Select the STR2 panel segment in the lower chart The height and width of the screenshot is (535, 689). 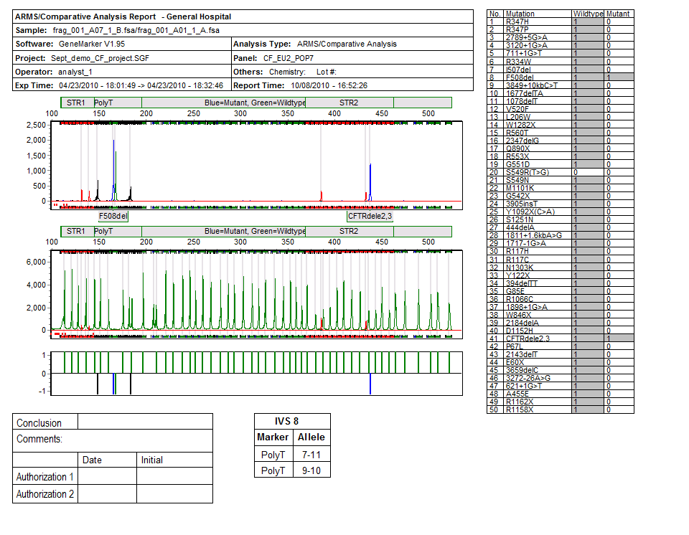[x=348, y=231]
